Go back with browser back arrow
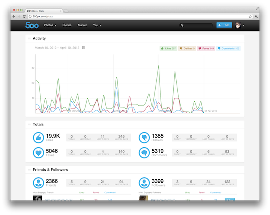The image size is (270, 215). click(x=14, y=17)
